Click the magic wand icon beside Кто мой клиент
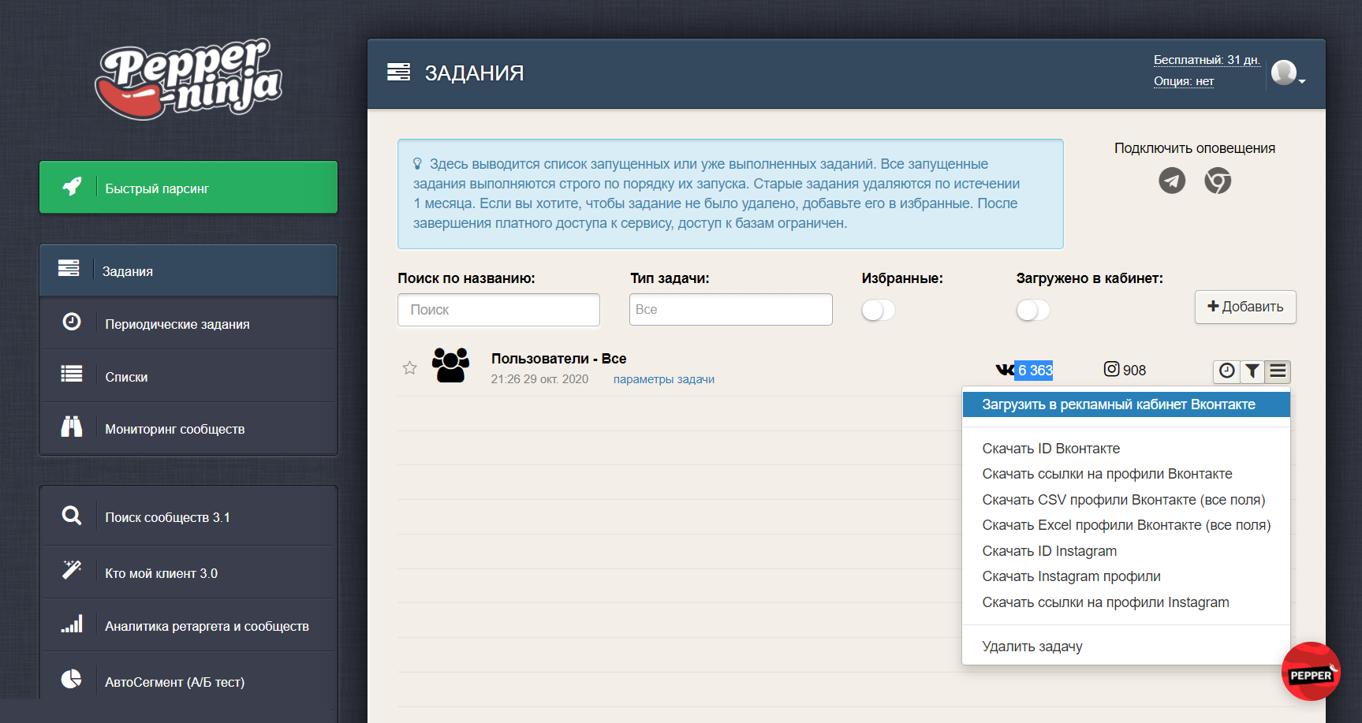The height and width of the screenshot is (723, 1362). (72, 569)
